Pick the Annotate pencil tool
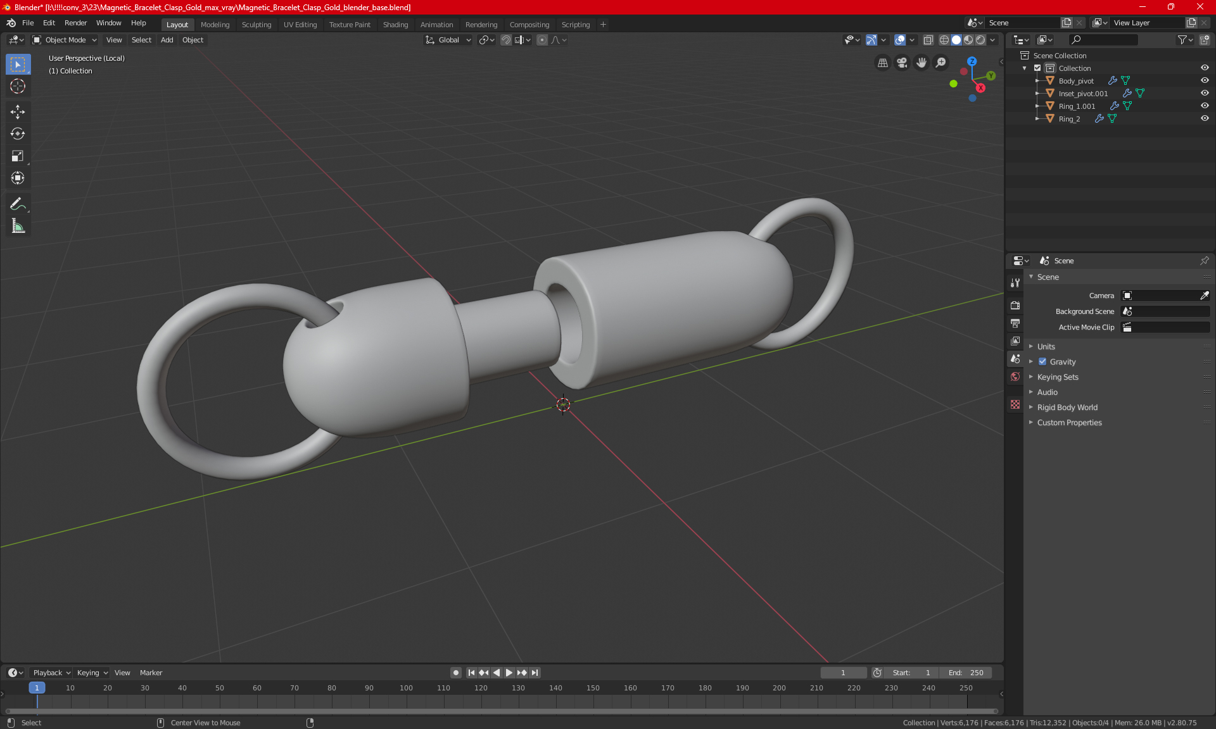The image size is (1216, 729). point(18,204)
